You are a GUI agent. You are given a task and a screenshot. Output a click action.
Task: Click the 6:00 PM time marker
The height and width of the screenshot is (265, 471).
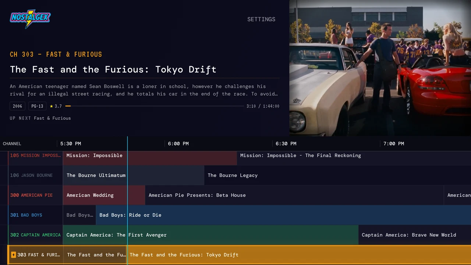coord(178,144)
